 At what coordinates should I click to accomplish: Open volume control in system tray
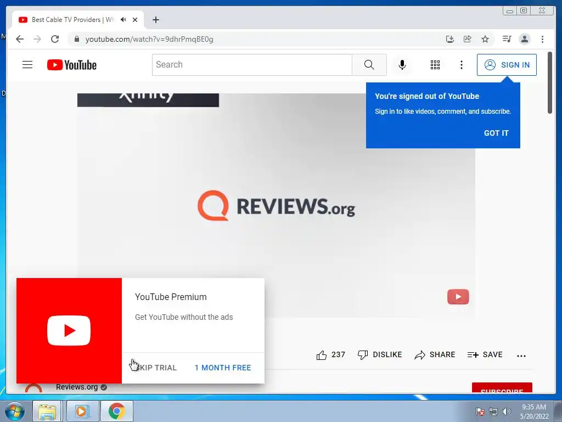point(507,412)
